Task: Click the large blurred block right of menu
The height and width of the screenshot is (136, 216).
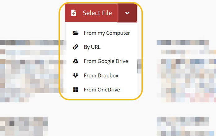Action: (x=186, y=76)
